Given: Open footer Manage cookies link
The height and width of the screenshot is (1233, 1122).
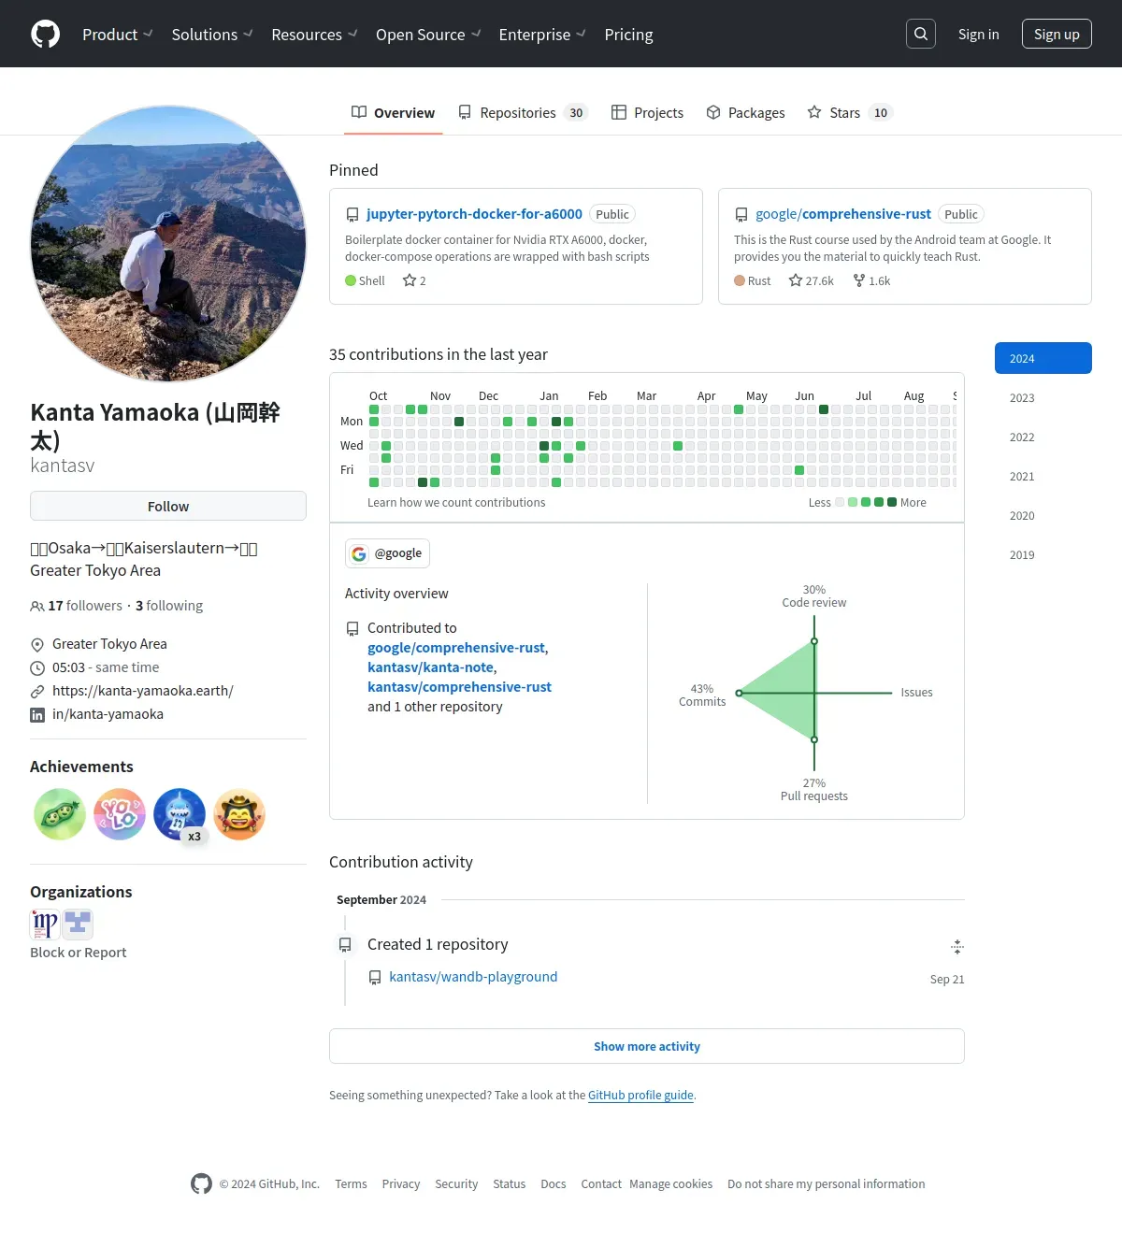Looking at the screenshot, I should (670, 1184).
